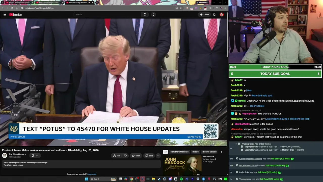This screenshot has width=323, height=182.
Task: Select the From The White House chip
Action: 179,152
